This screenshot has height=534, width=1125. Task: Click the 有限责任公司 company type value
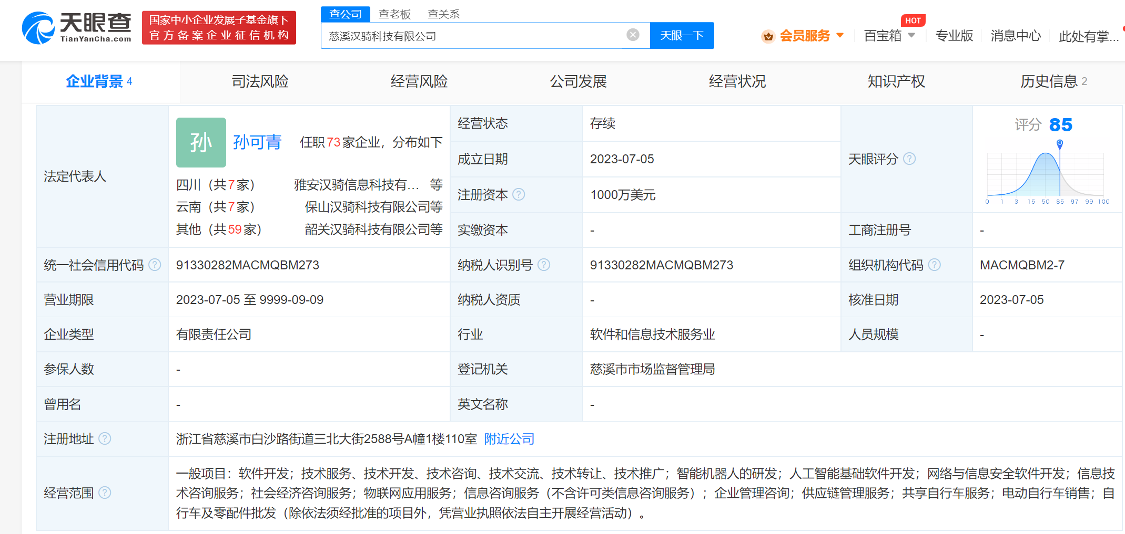pyautogui.click(x=214, y=334)
